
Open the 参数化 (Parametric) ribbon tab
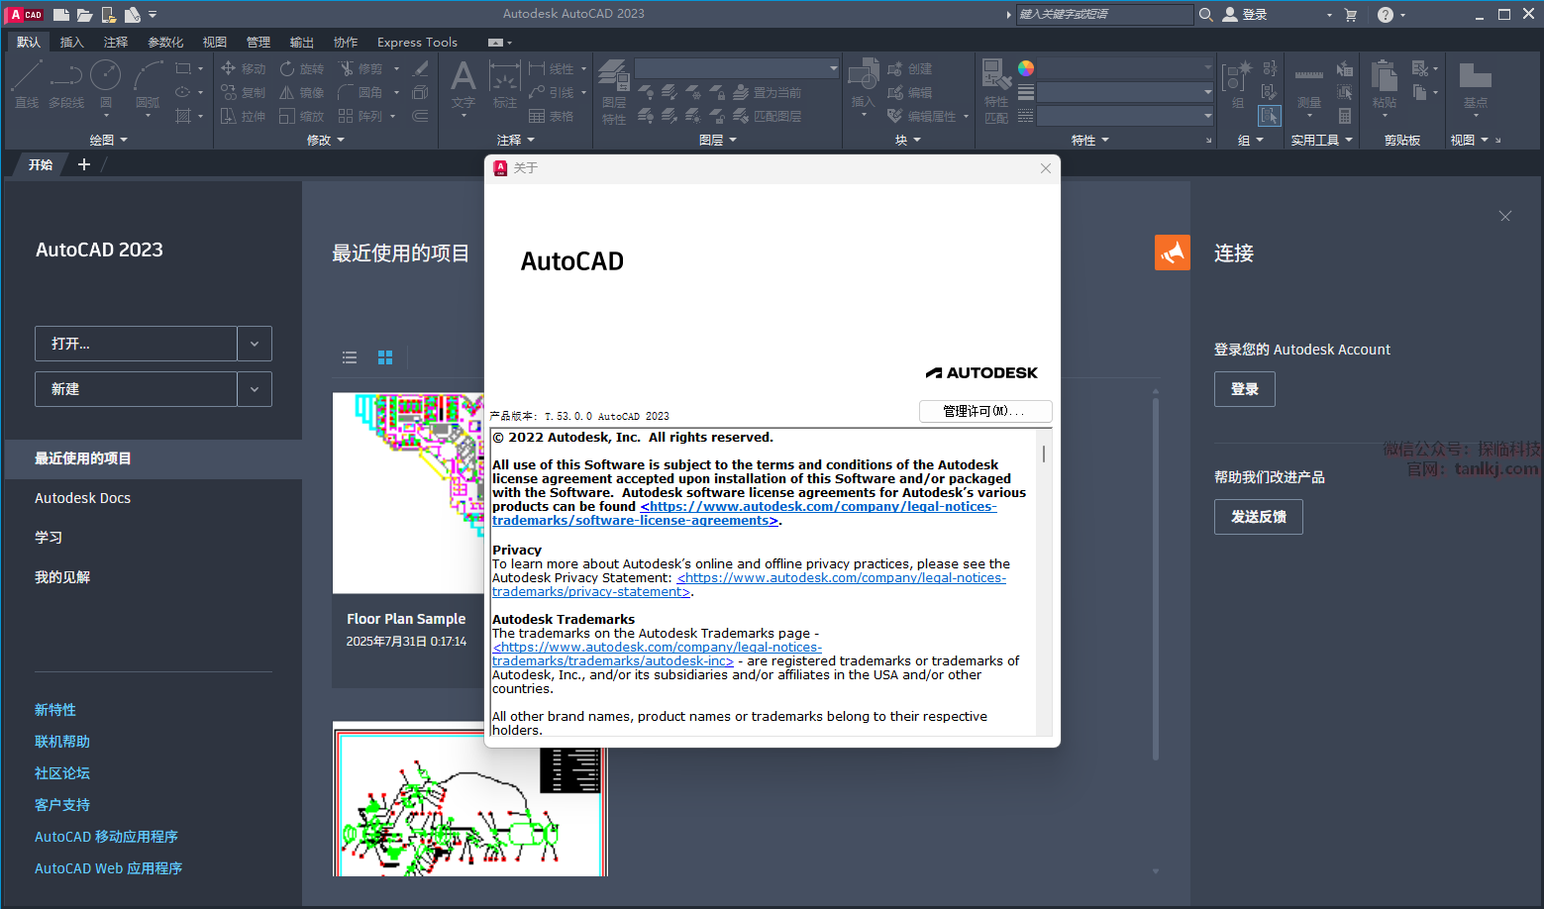coord(165,42)
